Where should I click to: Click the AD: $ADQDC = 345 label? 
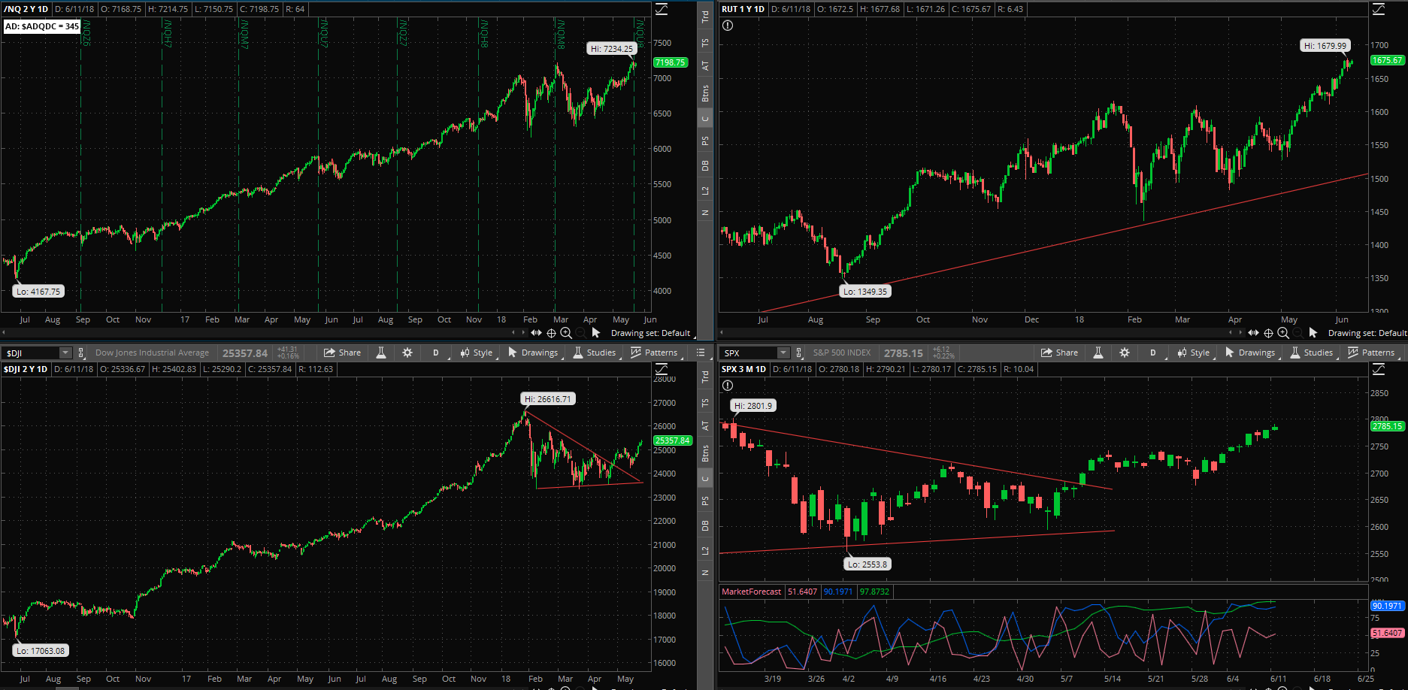point(42,26)
